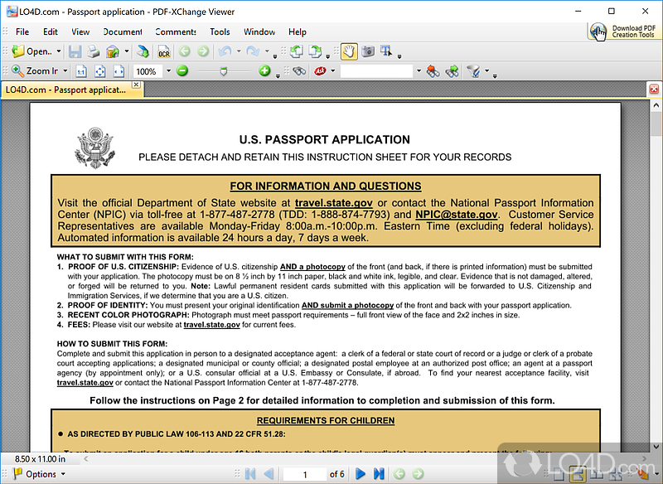
Task: Click the Save disk icon
Action: 77,51
